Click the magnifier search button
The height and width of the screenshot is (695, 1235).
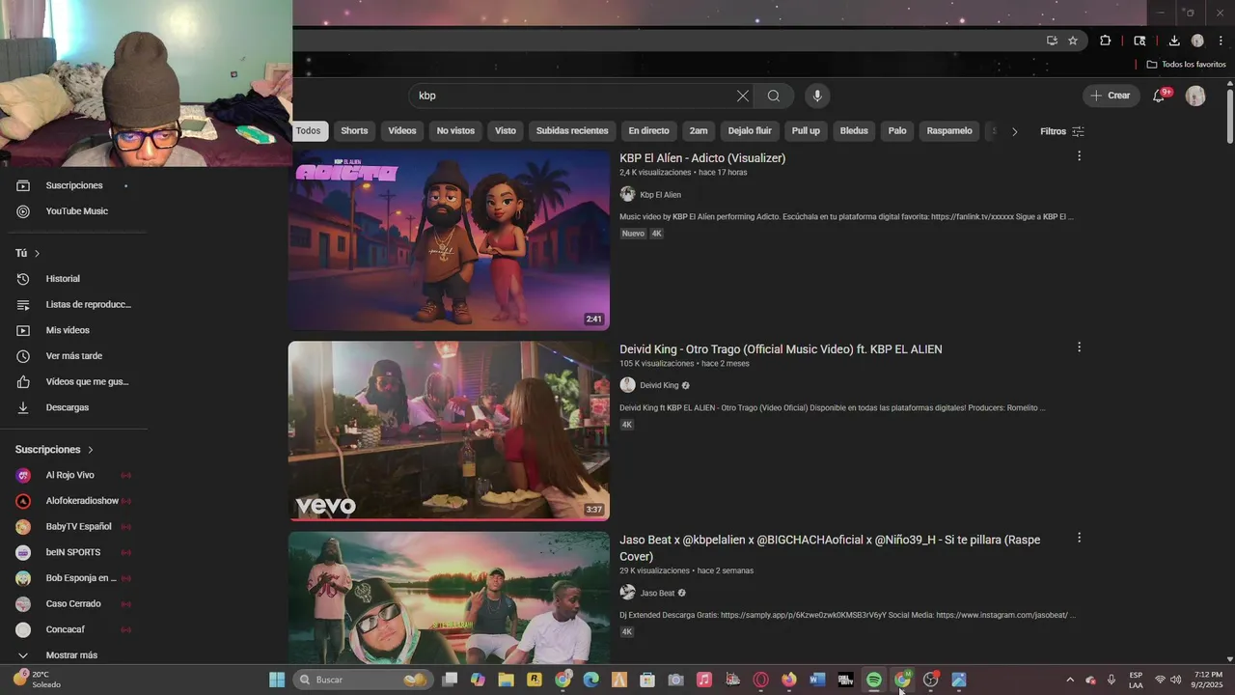click(774, 96)
